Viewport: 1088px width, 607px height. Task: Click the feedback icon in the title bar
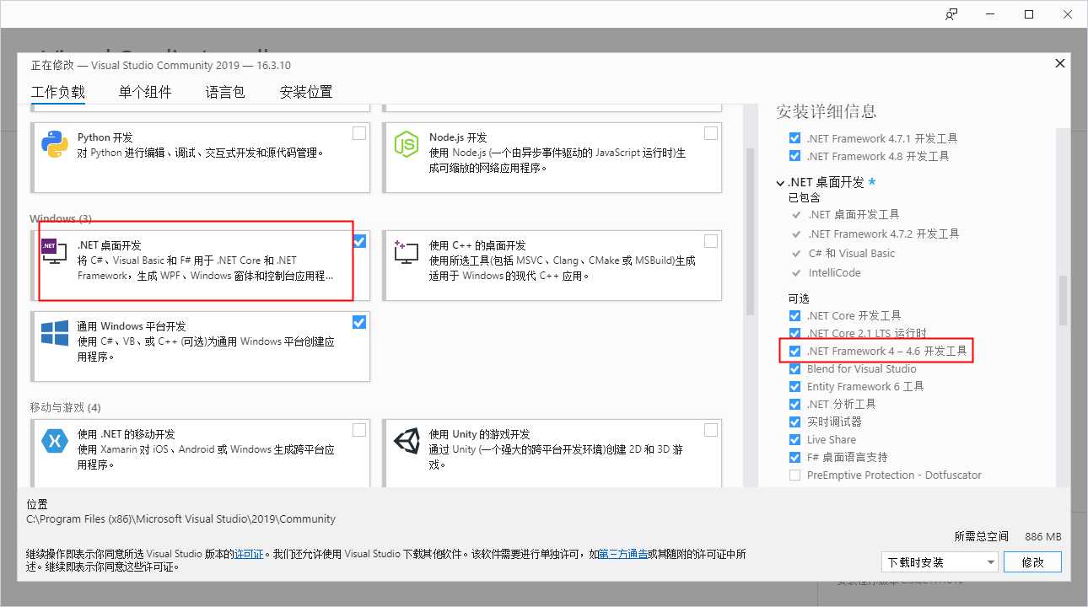(951, 14)
